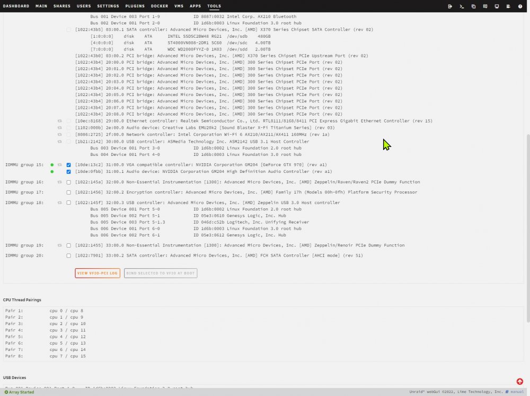Click the reset icon beside the Creative Labs audio device
The height and width of the screenshot is (396, 530).
point(59,127)
